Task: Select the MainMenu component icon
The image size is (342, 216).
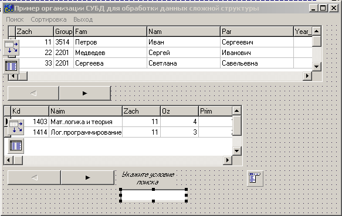Action: click(x=255, y=179)
